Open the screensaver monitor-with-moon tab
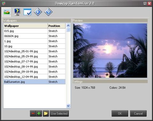The image size is (153, 121). pos(17,12)
